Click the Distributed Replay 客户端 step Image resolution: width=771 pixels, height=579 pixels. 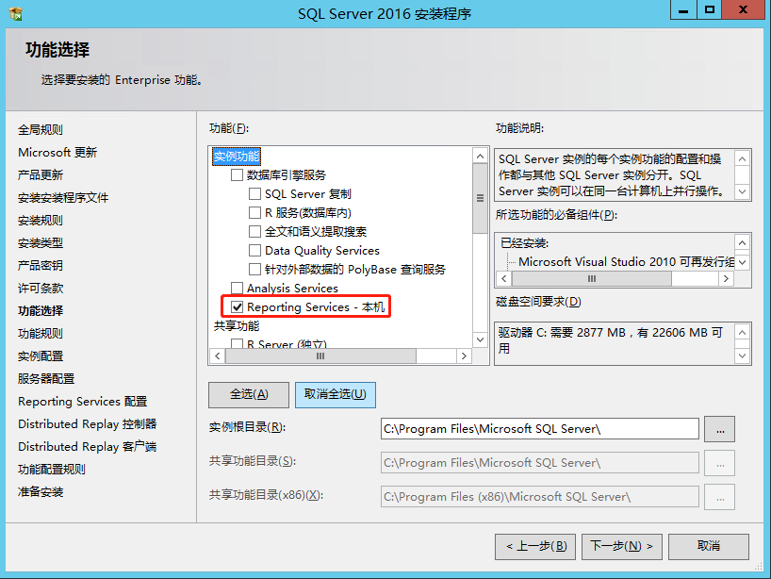tap(87, 447)
